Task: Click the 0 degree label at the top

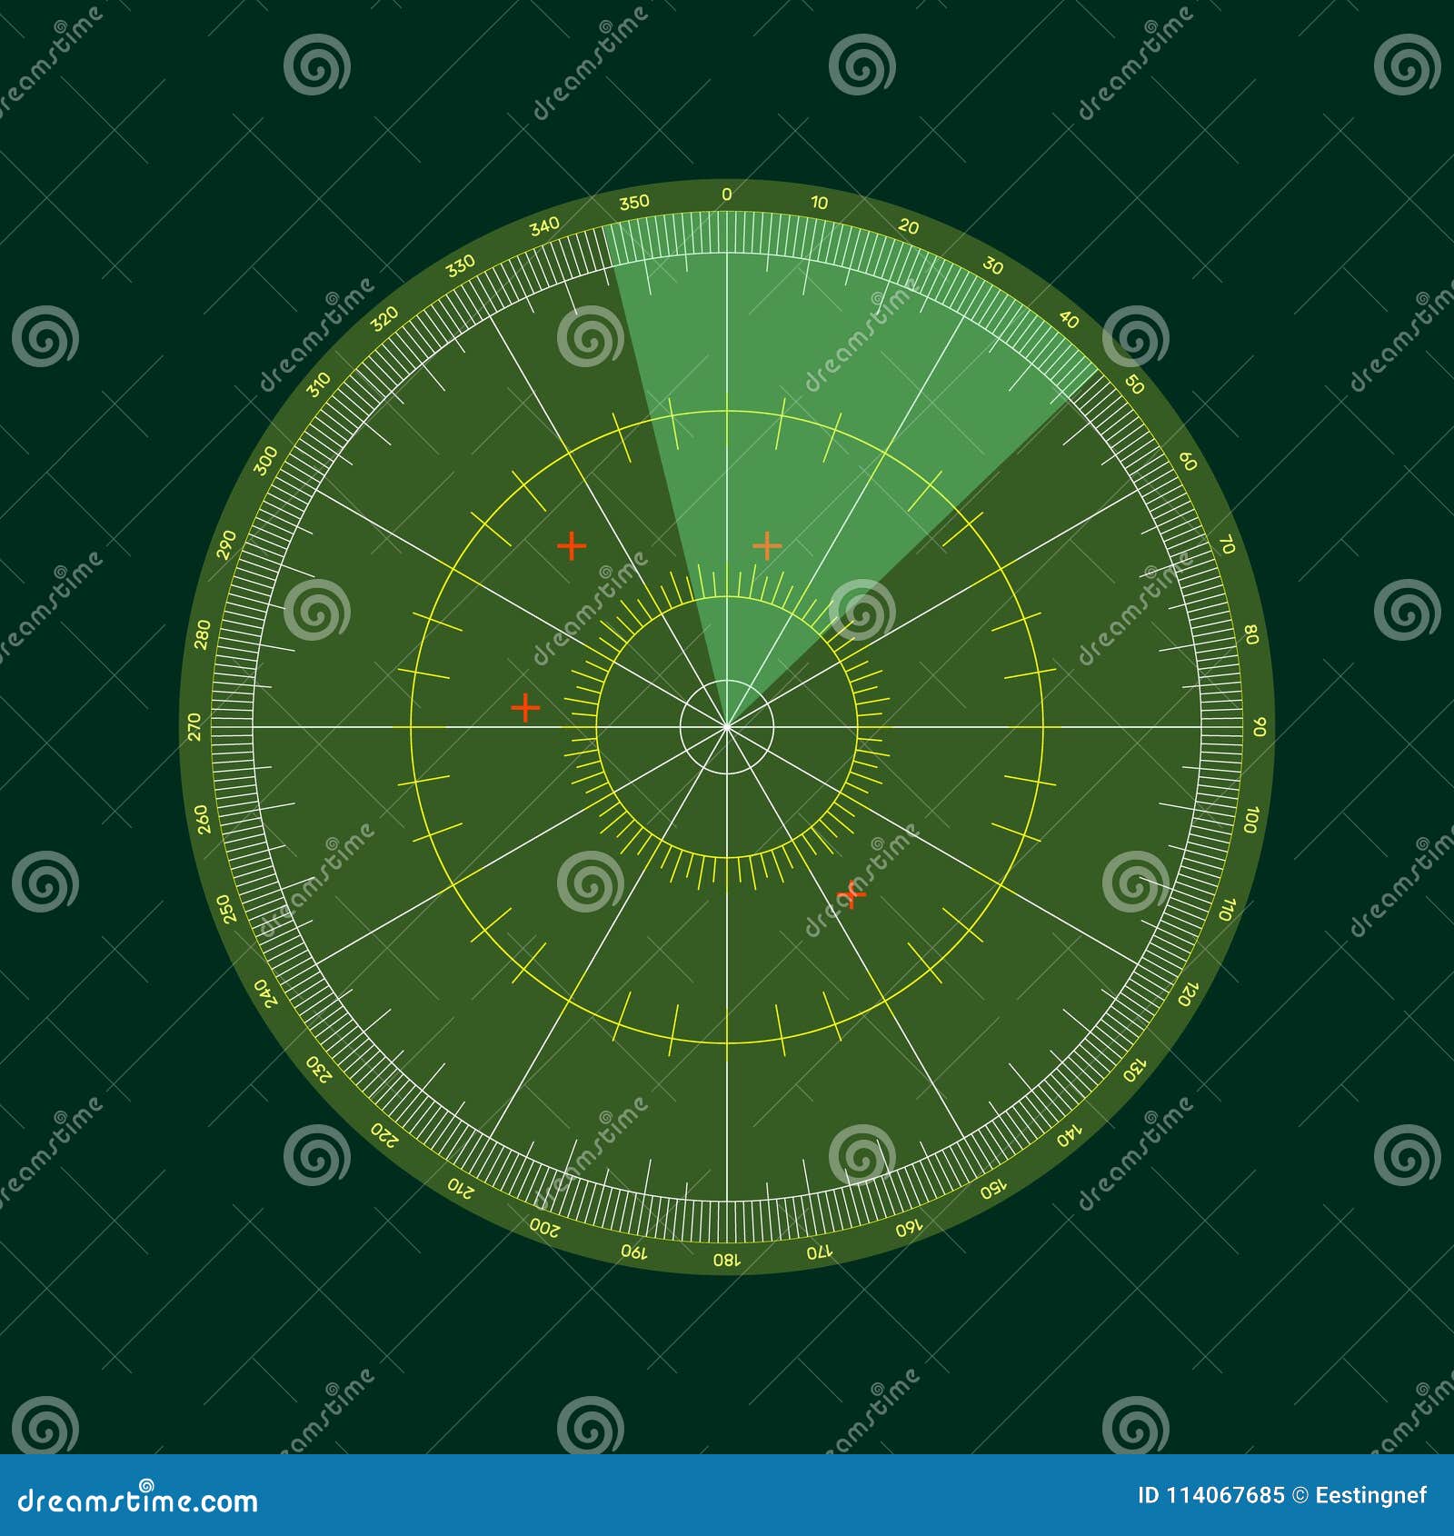Action: [729, 195]
